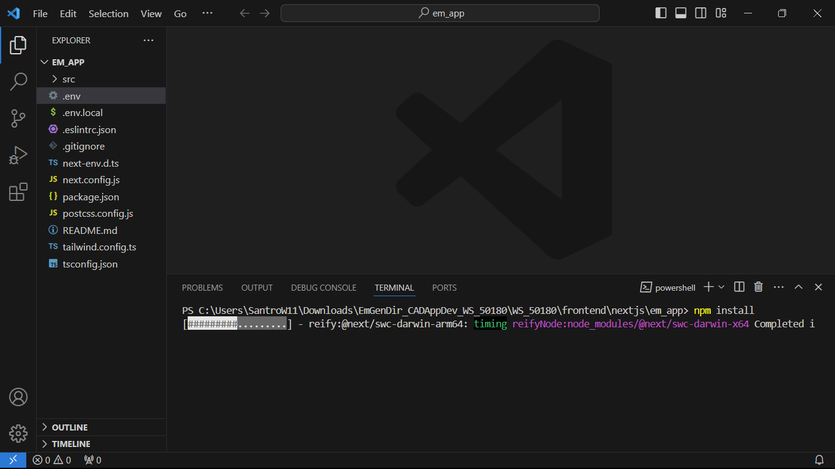The height and width of the screenshot is (469, 835).
Task: Open README.md file
Action: point(101,230)
